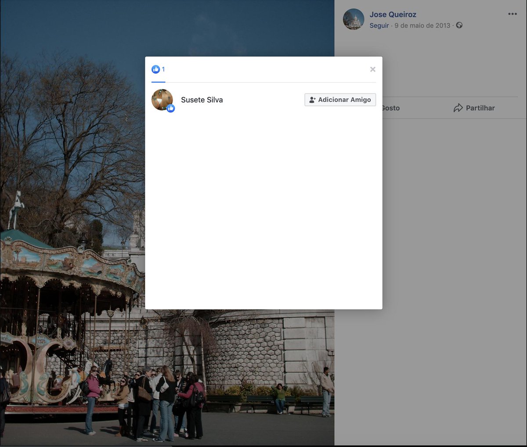Close the likes dialog with X

coord(373,69)
